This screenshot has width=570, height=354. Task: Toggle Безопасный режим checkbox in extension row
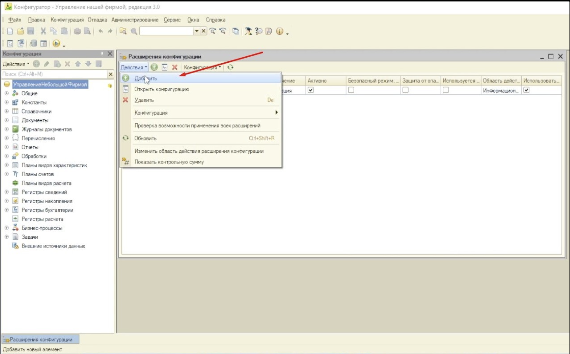351,90
